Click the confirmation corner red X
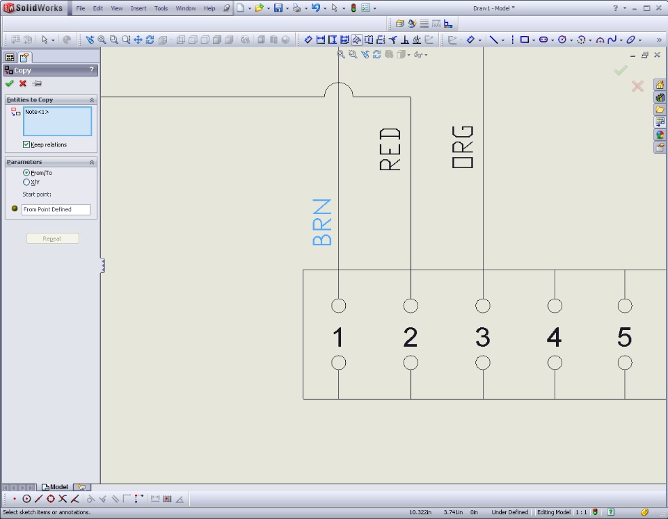The width and height of the screenshot is (668, 519). (637, 86)
